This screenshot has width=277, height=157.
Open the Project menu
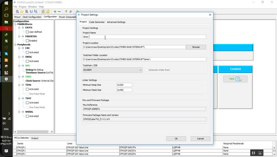[x=23, y=7]
